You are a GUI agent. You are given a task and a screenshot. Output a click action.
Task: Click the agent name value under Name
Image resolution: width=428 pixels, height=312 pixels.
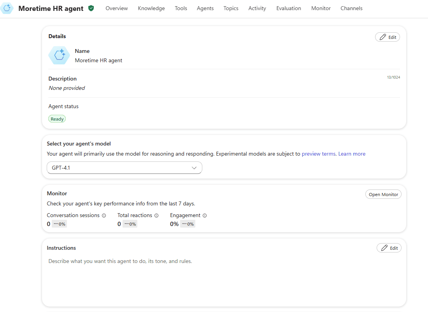pos(98,60)
